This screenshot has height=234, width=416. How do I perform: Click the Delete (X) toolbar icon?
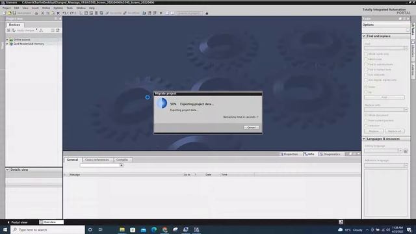[58, 13]
